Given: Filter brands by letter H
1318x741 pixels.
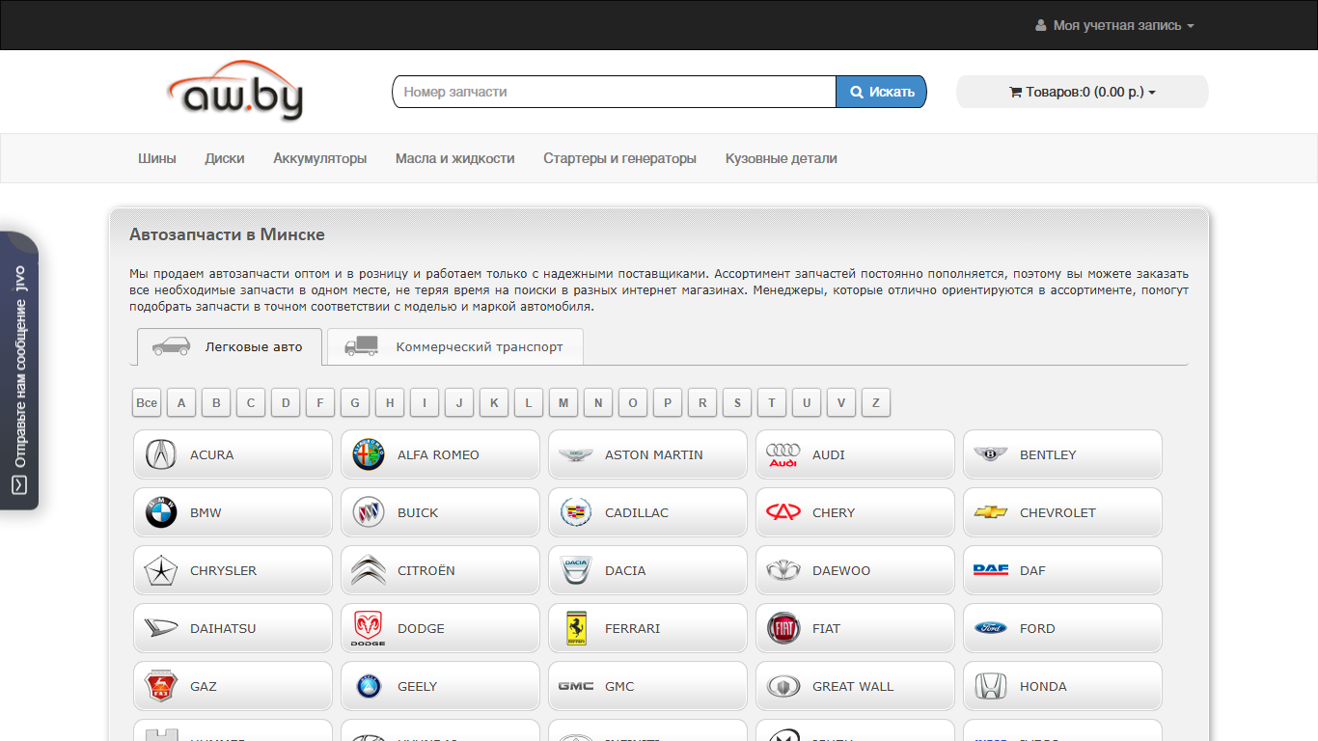Looking at the screenshot, I should coord(390,402).
